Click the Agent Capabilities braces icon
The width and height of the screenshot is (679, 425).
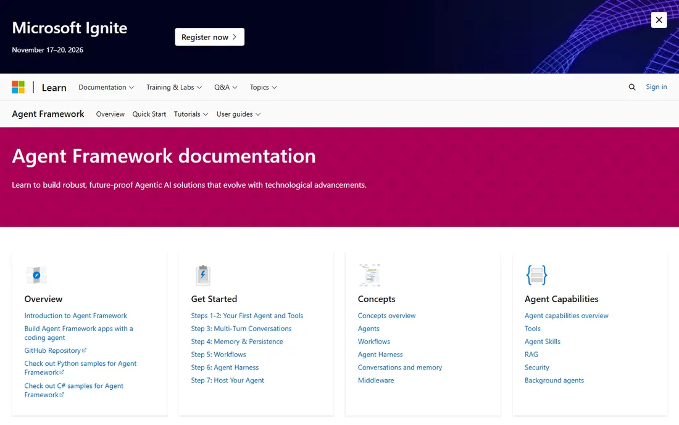536,275
